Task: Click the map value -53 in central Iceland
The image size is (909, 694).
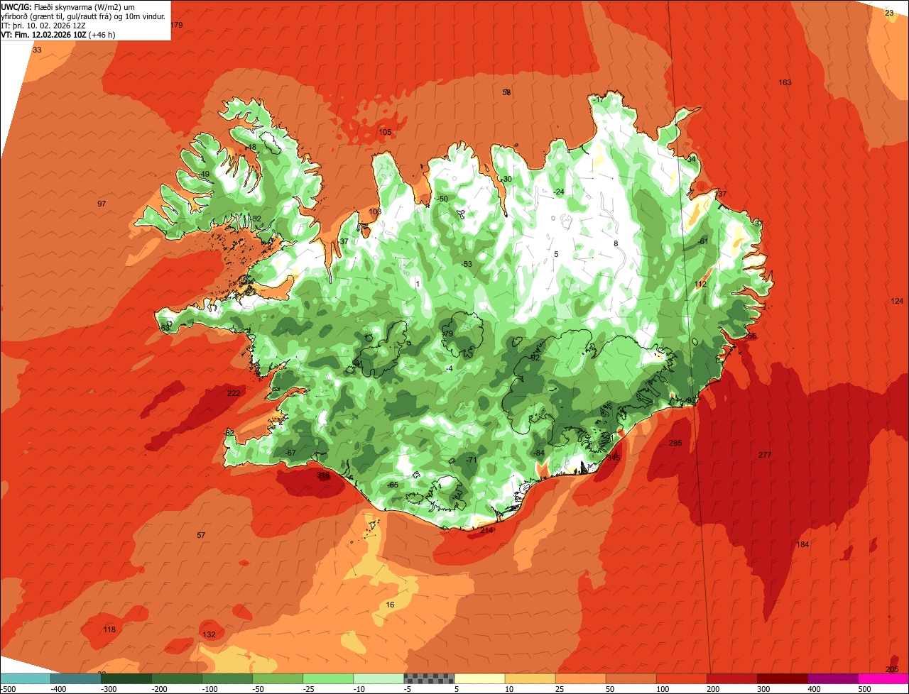Action: [x=467, y=264]
